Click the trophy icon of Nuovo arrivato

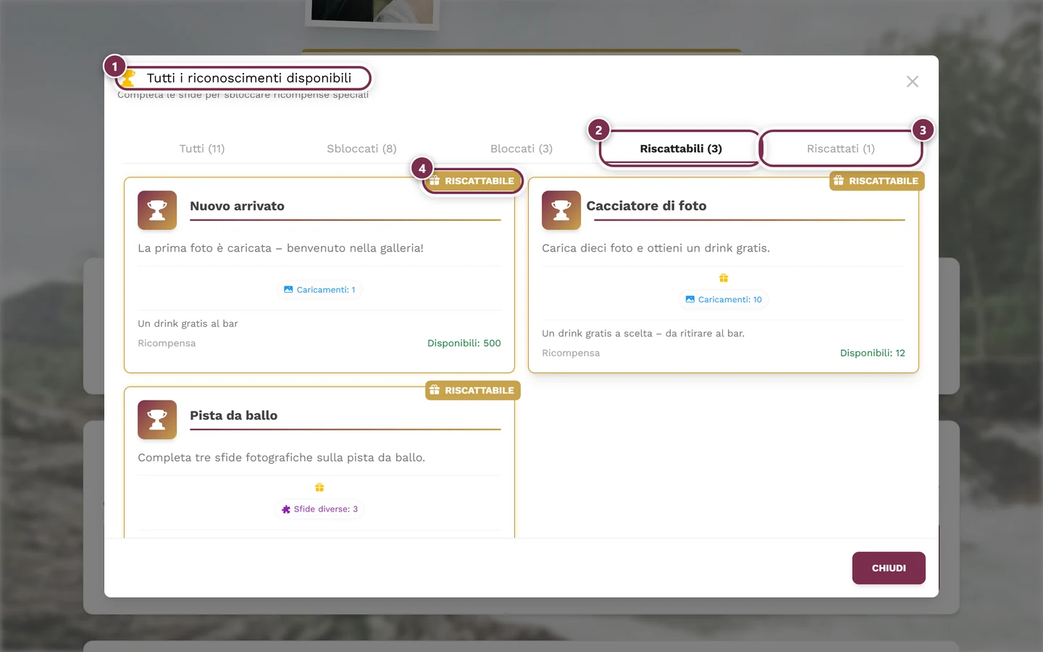[x=157, y=210]
